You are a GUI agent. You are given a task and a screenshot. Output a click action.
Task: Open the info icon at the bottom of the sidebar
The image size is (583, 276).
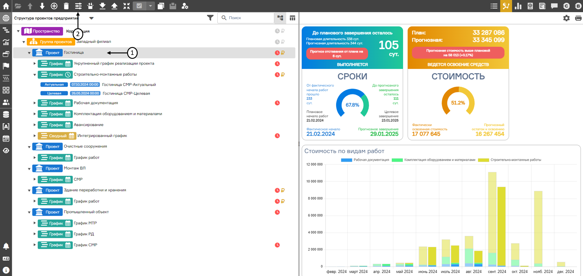click(x=6, y=270)
